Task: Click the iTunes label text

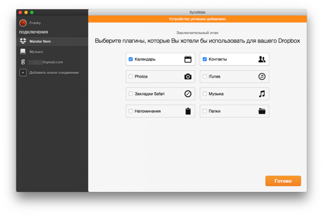Action: [214, 76]
